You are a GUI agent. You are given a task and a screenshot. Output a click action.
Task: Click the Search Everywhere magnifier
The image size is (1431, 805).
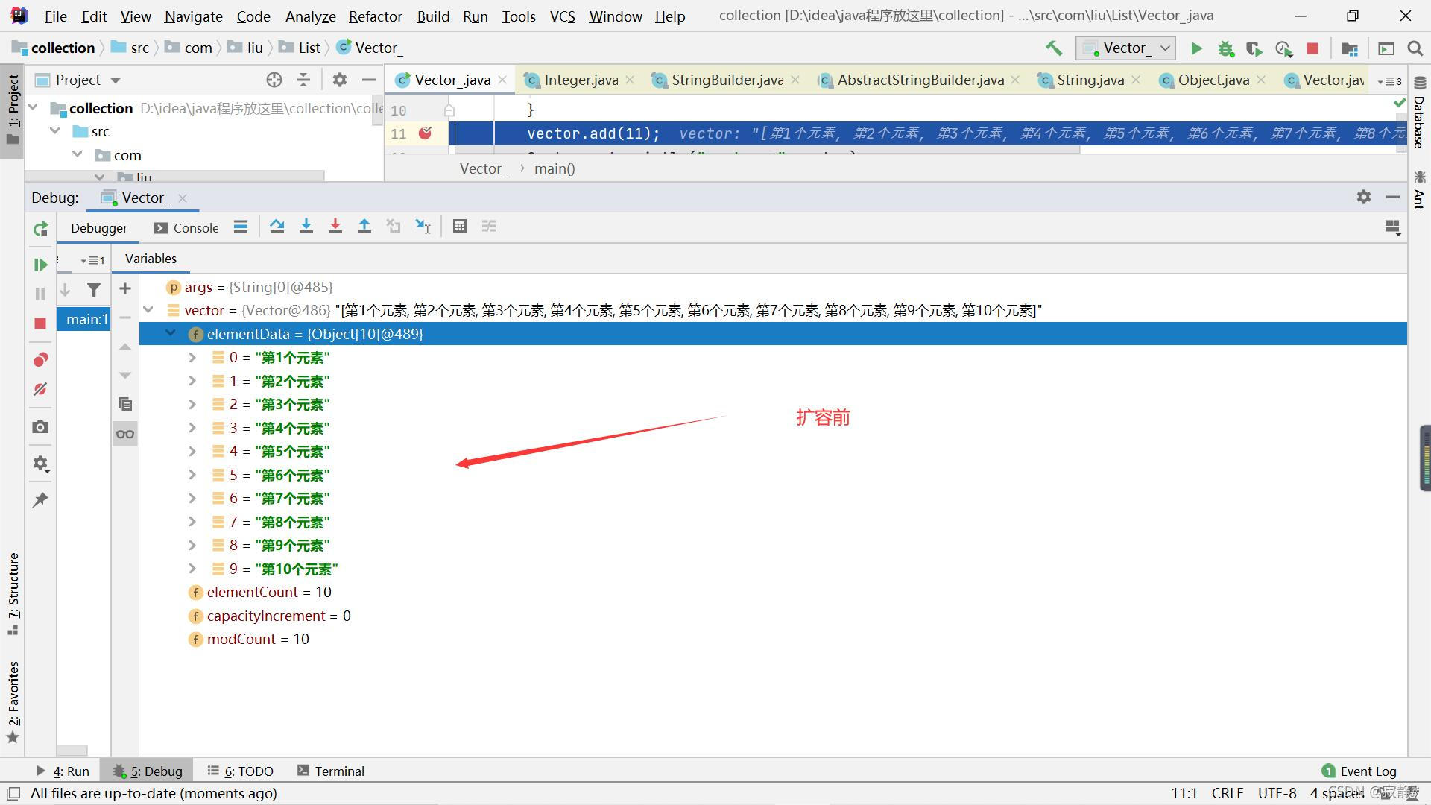tap(1415, 48)
